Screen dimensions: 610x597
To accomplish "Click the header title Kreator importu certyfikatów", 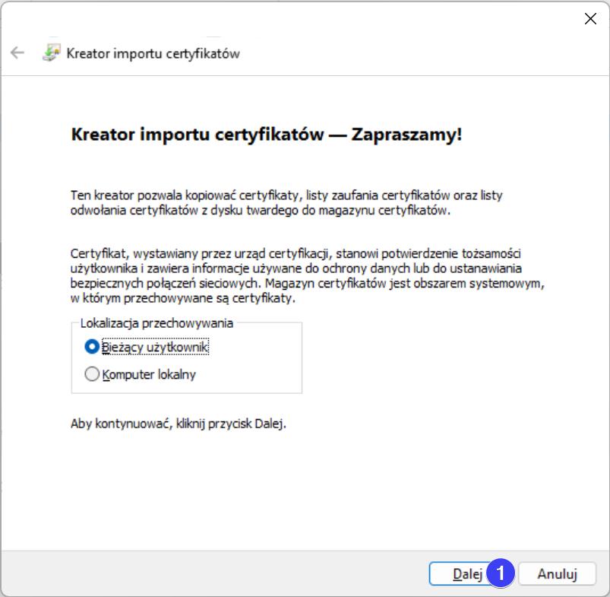I will 153,53.
